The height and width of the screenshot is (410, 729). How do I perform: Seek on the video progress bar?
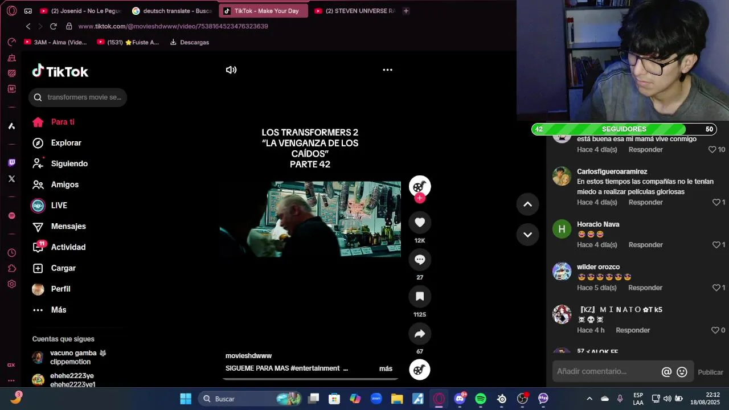point(310,379)
